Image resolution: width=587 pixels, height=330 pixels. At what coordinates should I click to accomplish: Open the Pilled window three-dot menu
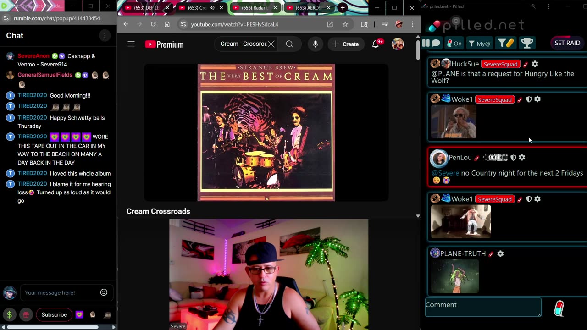pos(548,6)
